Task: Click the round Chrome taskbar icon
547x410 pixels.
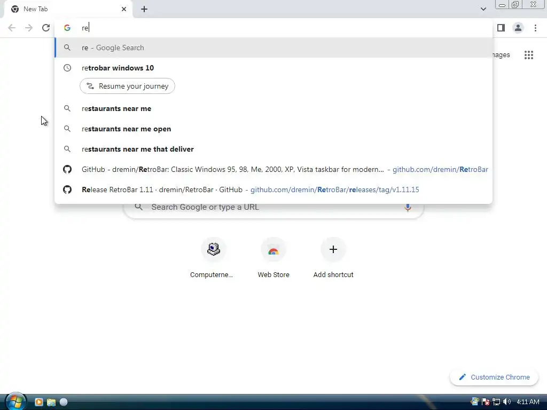Action: pyautogui.click(x=64, y=402)
